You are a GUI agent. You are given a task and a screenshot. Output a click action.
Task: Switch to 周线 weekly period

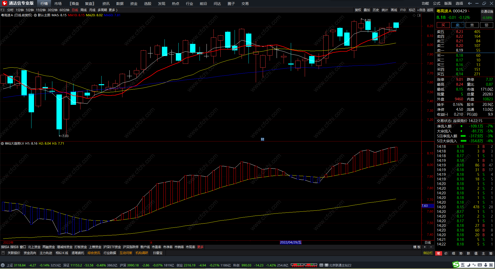click(84, 10)
